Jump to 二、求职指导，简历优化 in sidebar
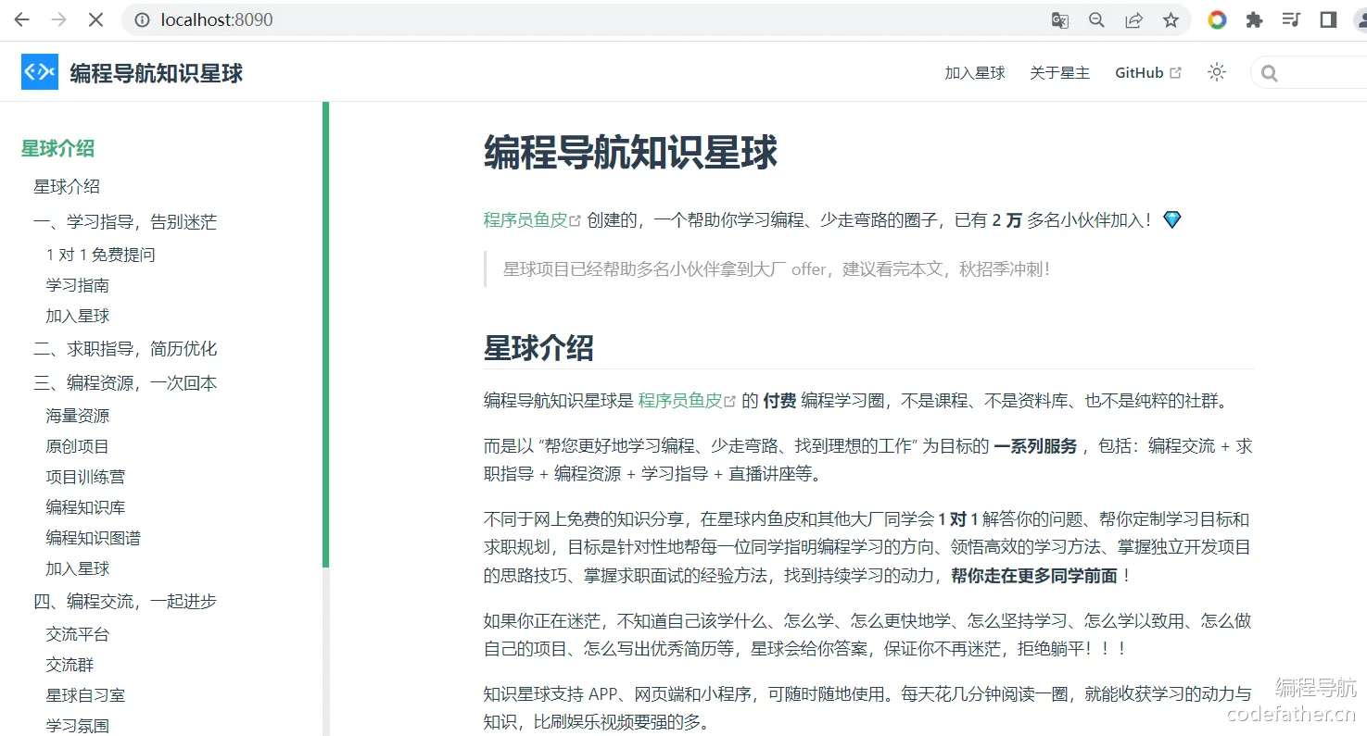The height and width of the screenshot is (736, 1367). [125, 349]
